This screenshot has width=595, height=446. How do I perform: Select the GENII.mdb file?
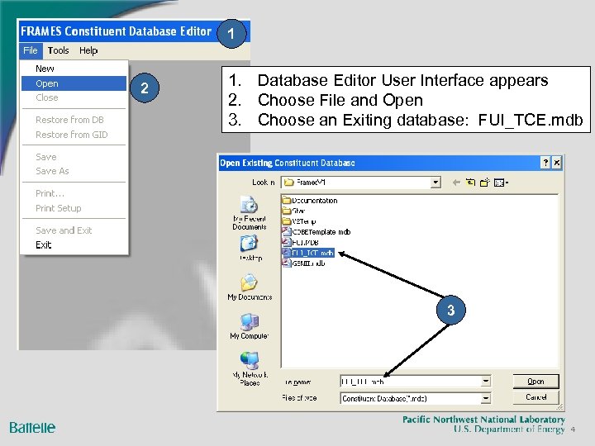(x=303, y=263)
